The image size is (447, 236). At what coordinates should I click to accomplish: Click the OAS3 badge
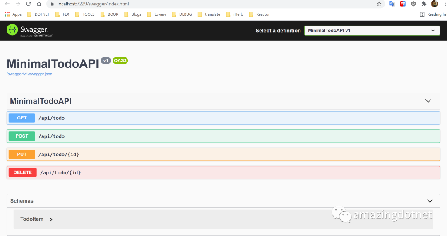click(120, 61)
